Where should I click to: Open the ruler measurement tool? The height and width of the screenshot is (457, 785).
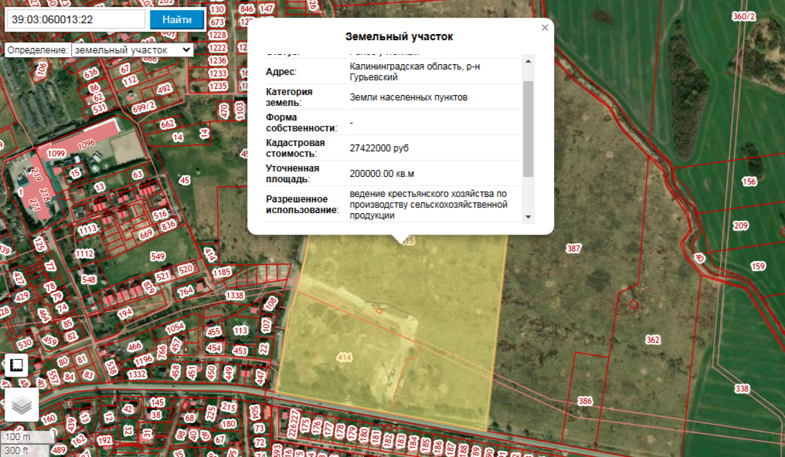pos(17,365)
